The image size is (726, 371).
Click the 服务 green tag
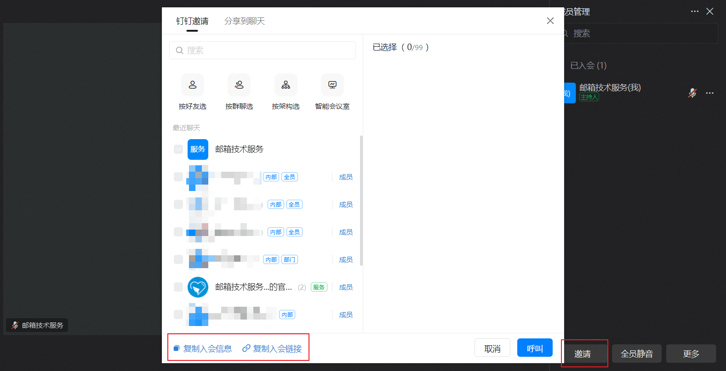319,287
